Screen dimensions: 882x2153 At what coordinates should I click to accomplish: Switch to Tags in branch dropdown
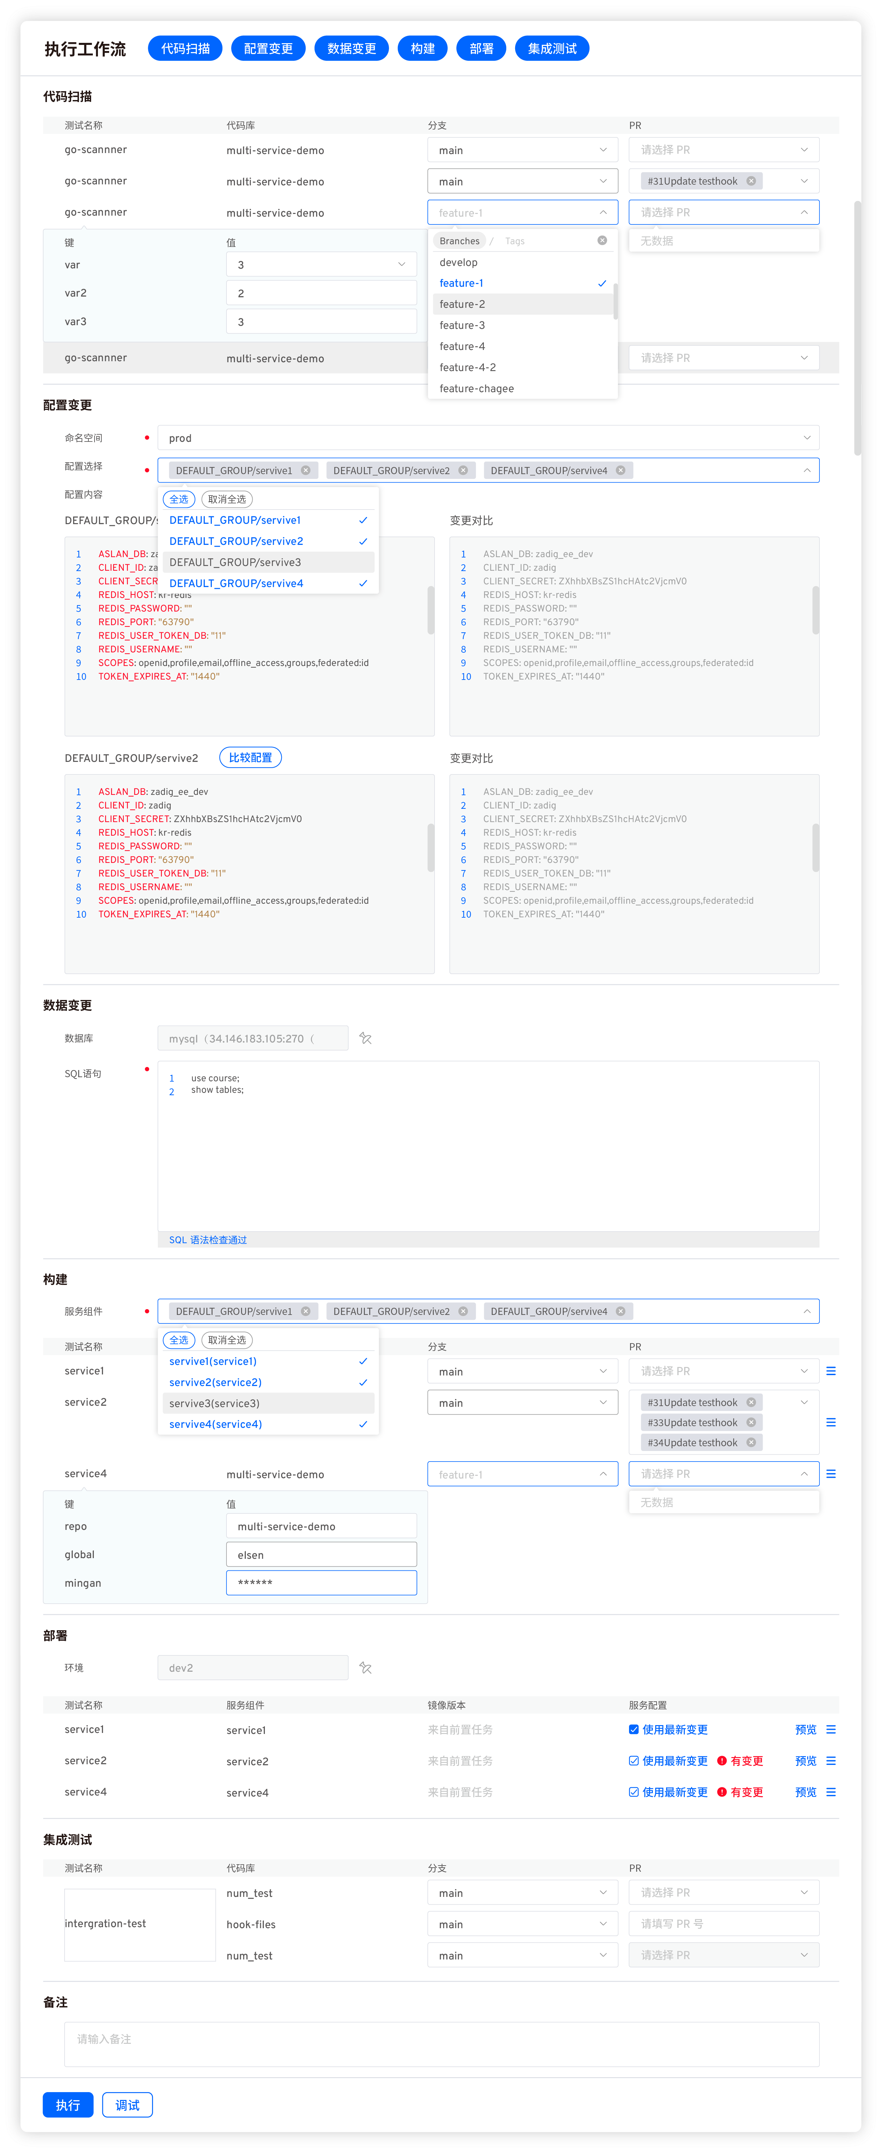point(514,241)
